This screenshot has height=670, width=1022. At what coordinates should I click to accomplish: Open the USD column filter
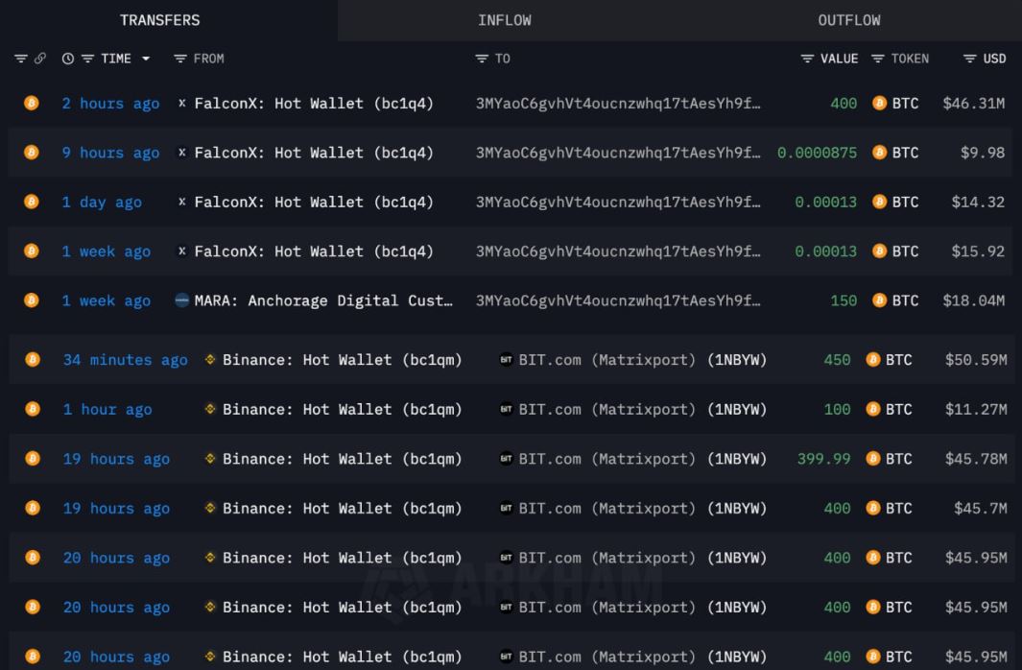(x=969, y=59)
